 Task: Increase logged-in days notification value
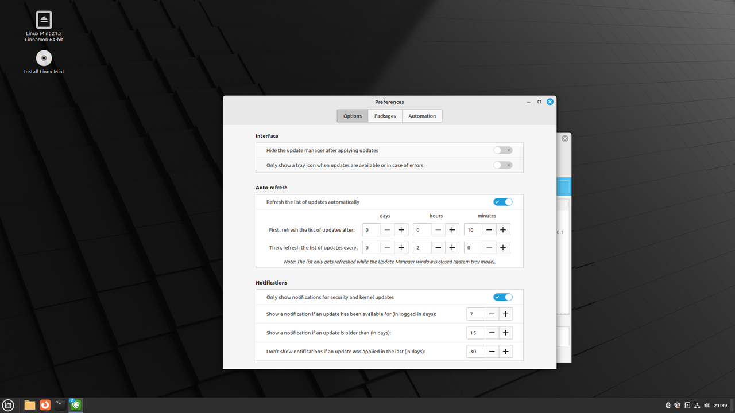[506, 314]
